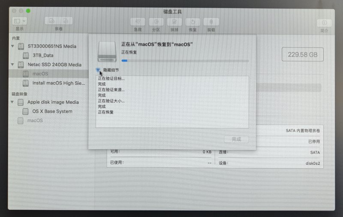Click the Partition (分区) toolbar icon

click(x=156, y=22)
